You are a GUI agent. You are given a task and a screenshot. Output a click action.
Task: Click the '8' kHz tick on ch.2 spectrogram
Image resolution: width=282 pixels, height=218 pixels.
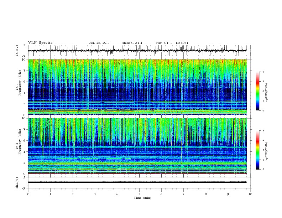(25, 130)
